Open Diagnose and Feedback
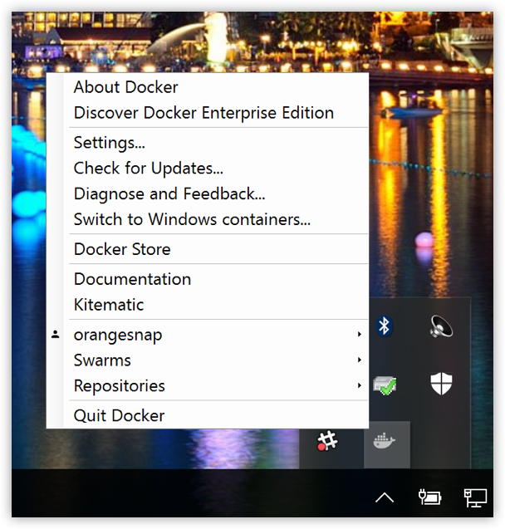 tap(169, 193)
